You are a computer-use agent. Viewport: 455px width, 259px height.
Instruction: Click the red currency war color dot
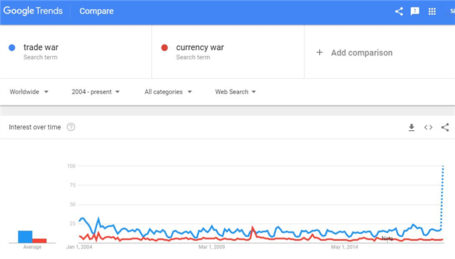pos(165,48)
